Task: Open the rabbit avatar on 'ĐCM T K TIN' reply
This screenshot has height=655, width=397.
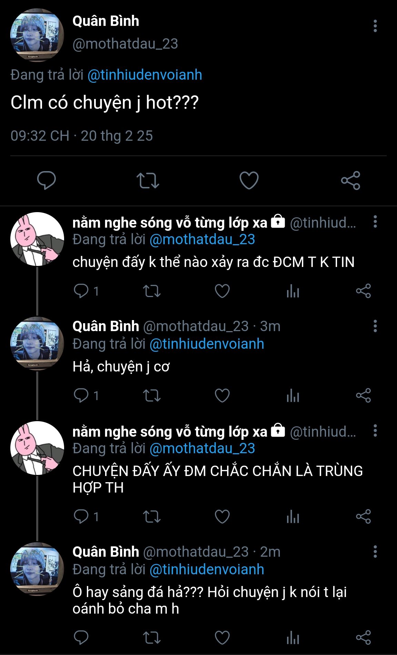Action: [x=37, y=239]
